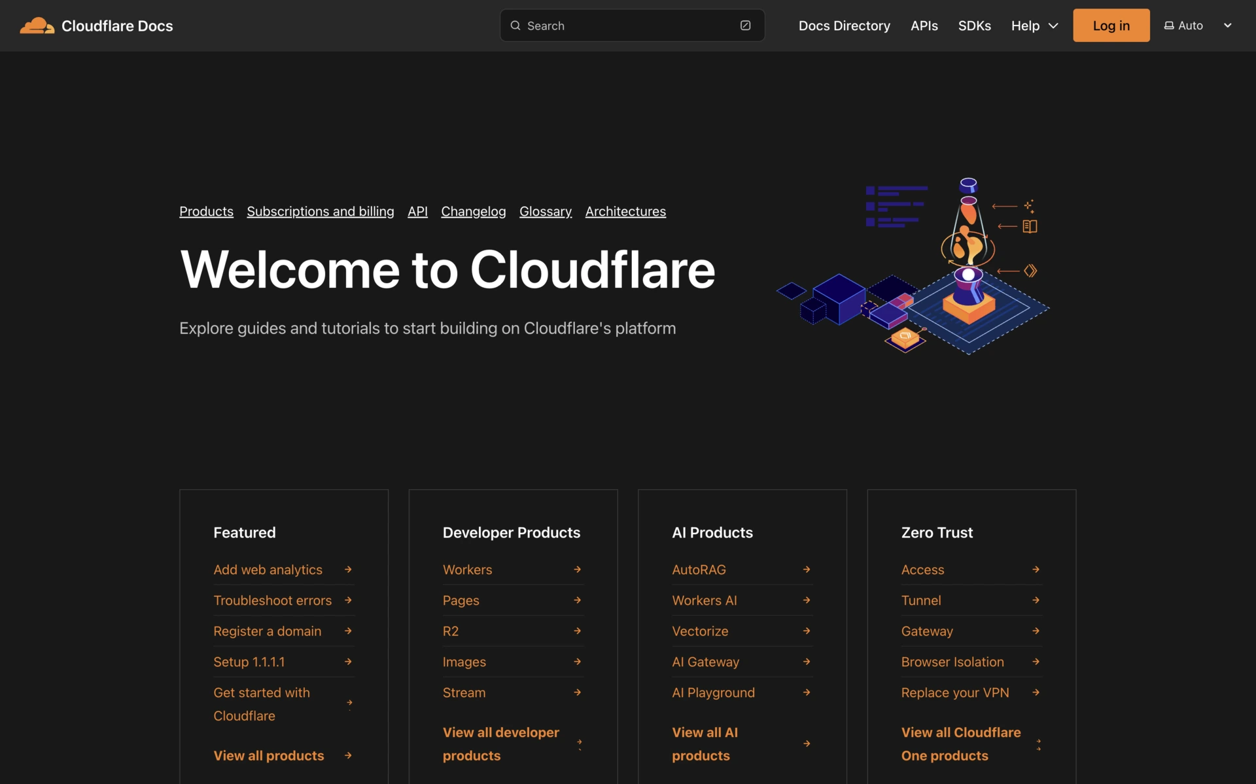Click arrow icon next to AutoRAG

pyautogui.click(x=807, y=570)
